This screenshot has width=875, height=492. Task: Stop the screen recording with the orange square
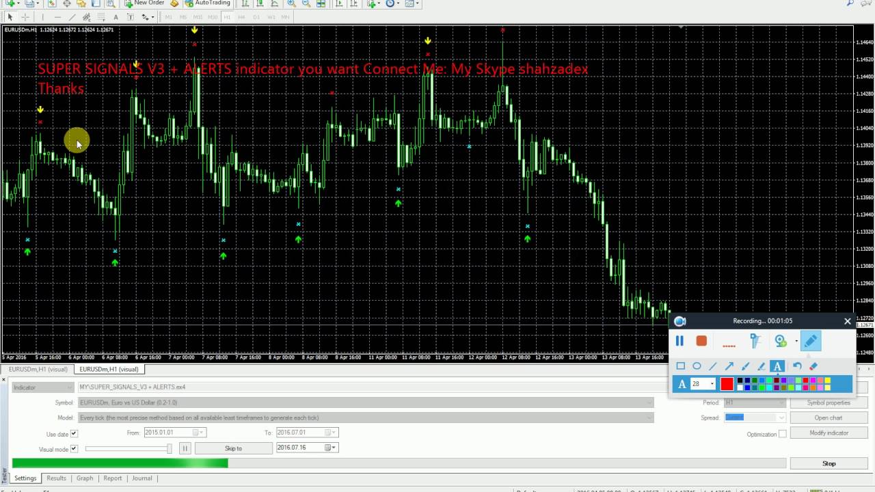(x=701, y=340)
